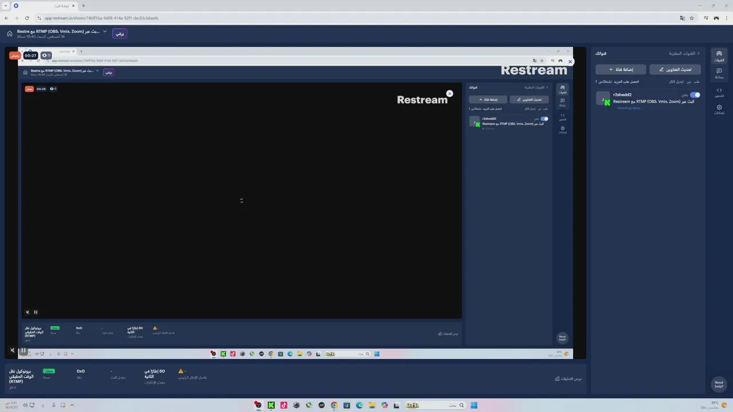Click the viewer count eye badge

point(46,56)
